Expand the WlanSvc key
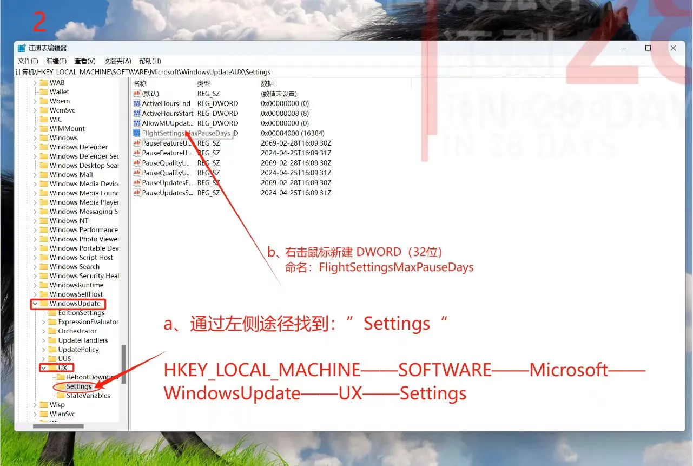The height and width of the screenshot is (466, 693). pyautogui.click(x=35, y=414)
